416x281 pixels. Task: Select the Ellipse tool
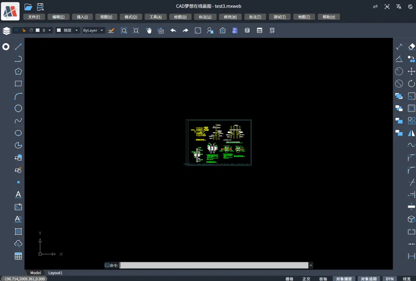18,133
